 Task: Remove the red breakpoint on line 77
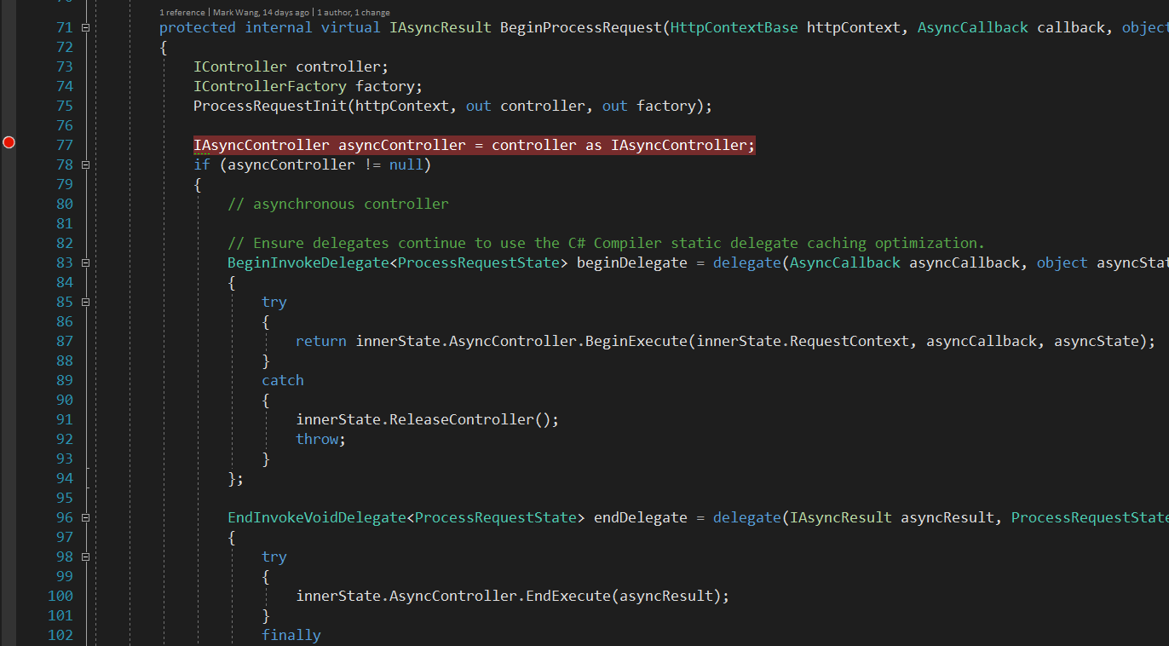click(x=9, y=143)
